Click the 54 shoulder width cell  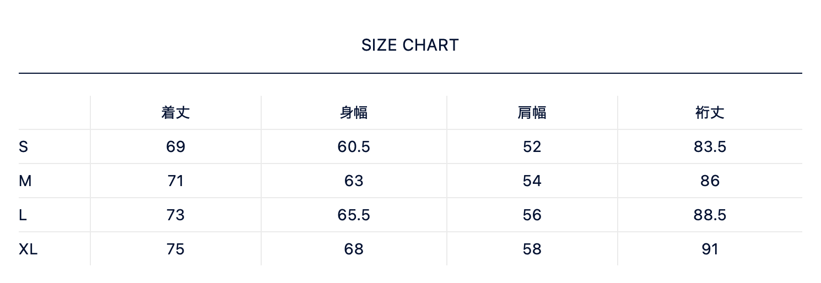[x=532, y=181]
